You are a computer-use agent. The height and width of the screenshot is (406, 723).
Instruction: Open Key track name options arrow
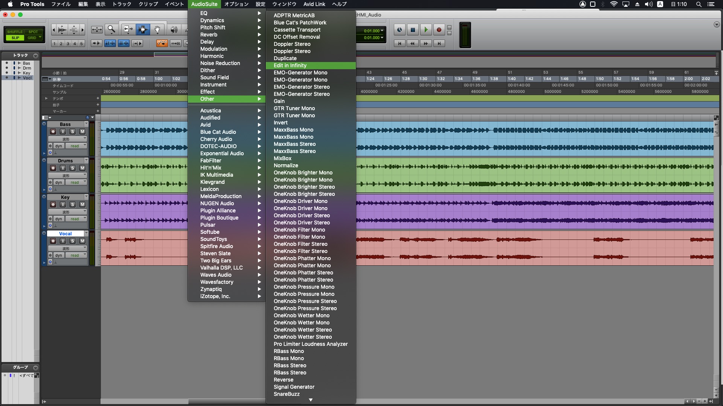tap(86, 197)
